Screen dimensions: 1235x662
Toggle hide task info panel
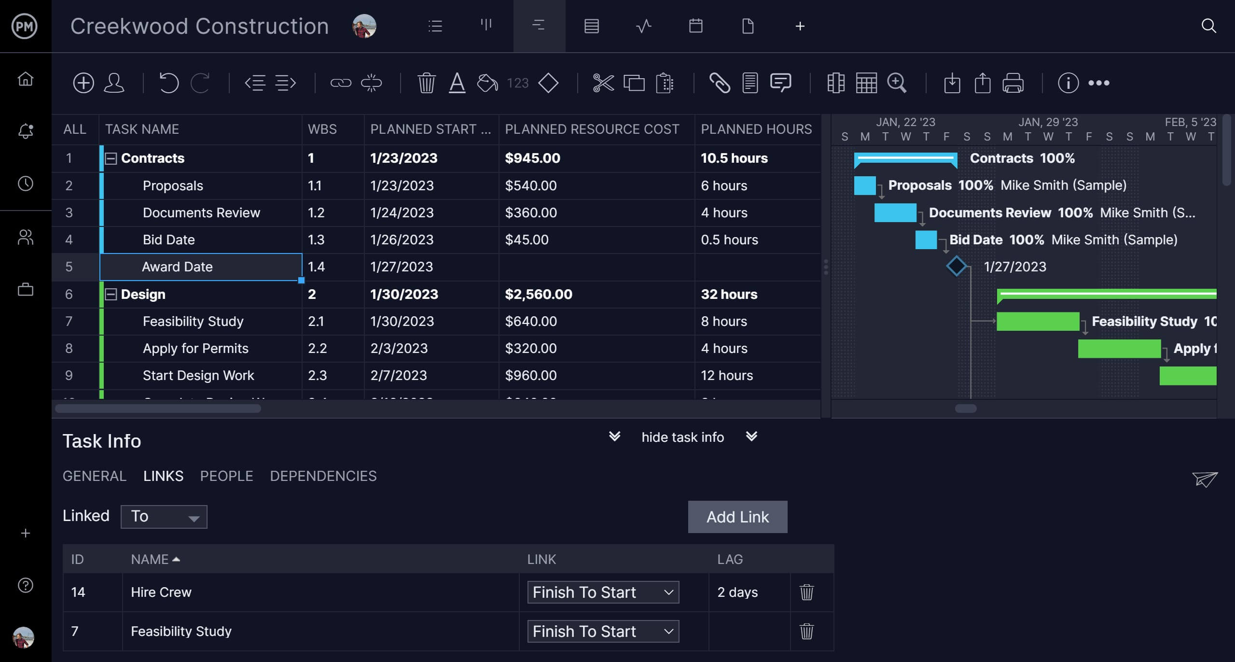tap(682, 437)
